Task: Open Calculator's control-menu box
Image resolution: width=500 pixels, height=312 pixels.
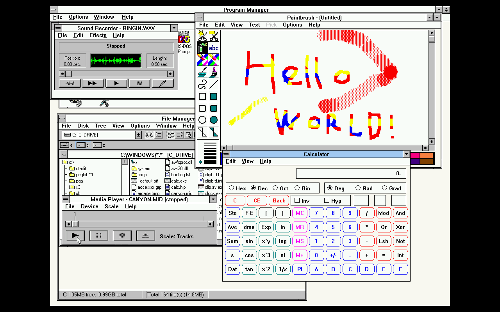Action: point(226,154)
